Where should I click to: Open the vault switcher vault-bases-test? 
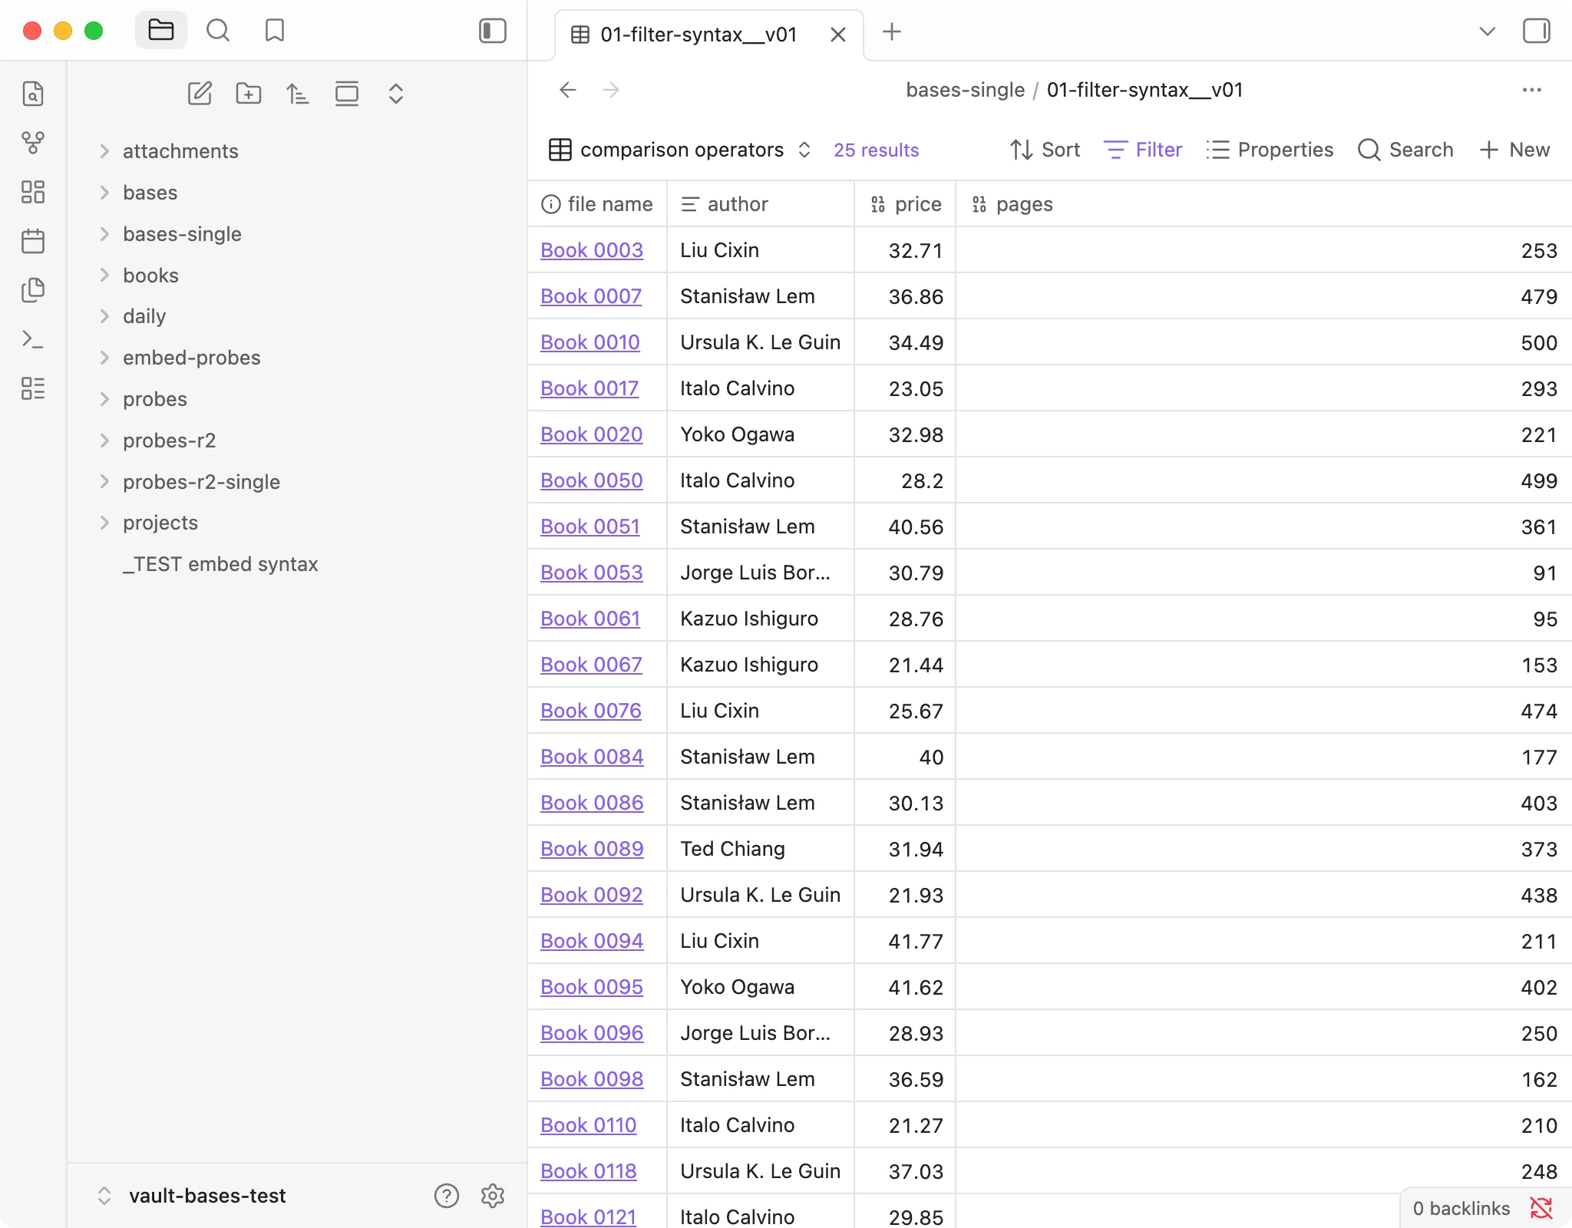(192, 1196)
